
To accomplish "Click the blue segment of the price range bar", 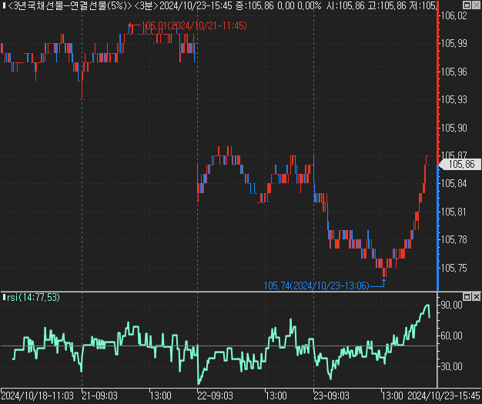I will (x=438, y=228).
